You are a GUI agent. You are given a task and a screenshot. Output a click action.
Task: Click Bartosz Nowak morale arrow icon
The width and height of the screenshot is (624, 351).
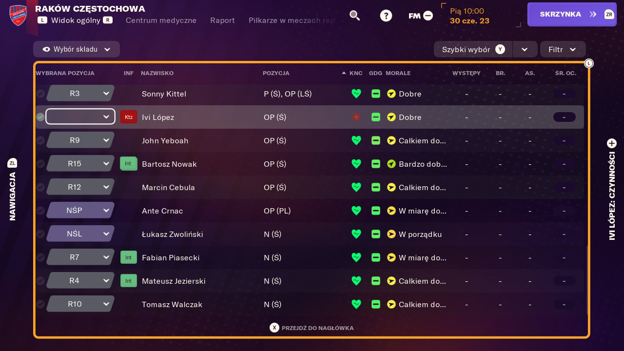point(391,164)
